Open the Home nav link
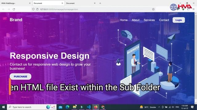The height and width of the screenshot is (110, 197). [x=124, y=20]
